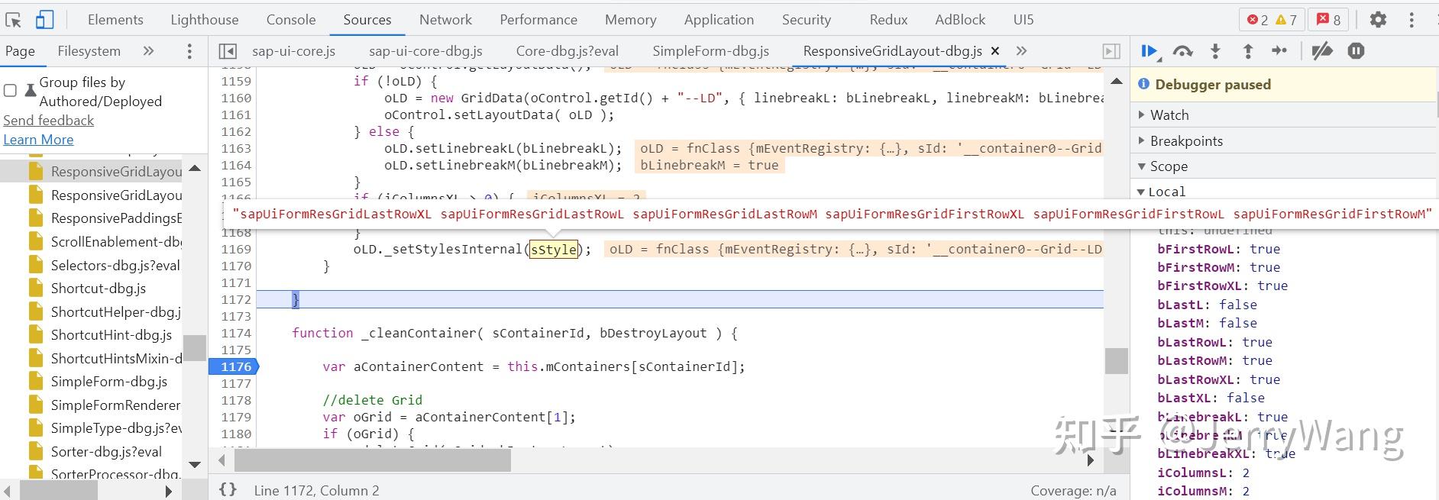
Task: Open ResponsivePaddingsE file in the tree
Action: tap(105, 218)
